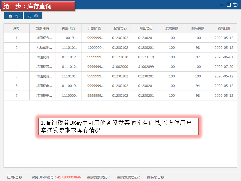Click end number 01123119
The image size is (241, 181).
click(x=146, y=57)
